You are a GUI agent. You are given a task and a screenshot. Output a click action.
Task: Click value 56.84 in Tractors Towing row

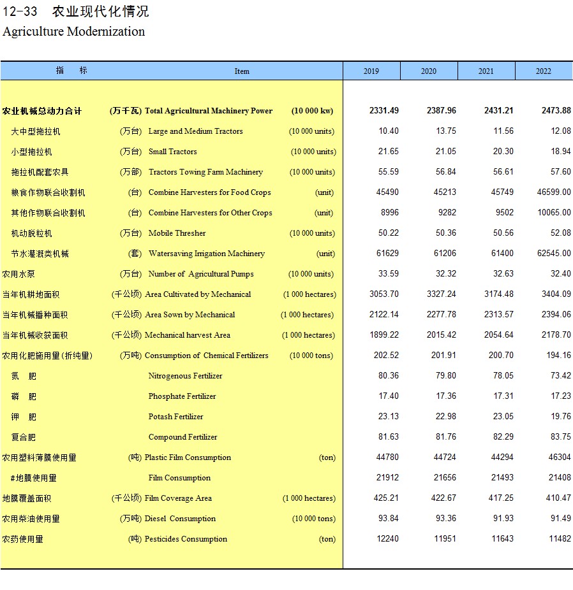point(446,171)
